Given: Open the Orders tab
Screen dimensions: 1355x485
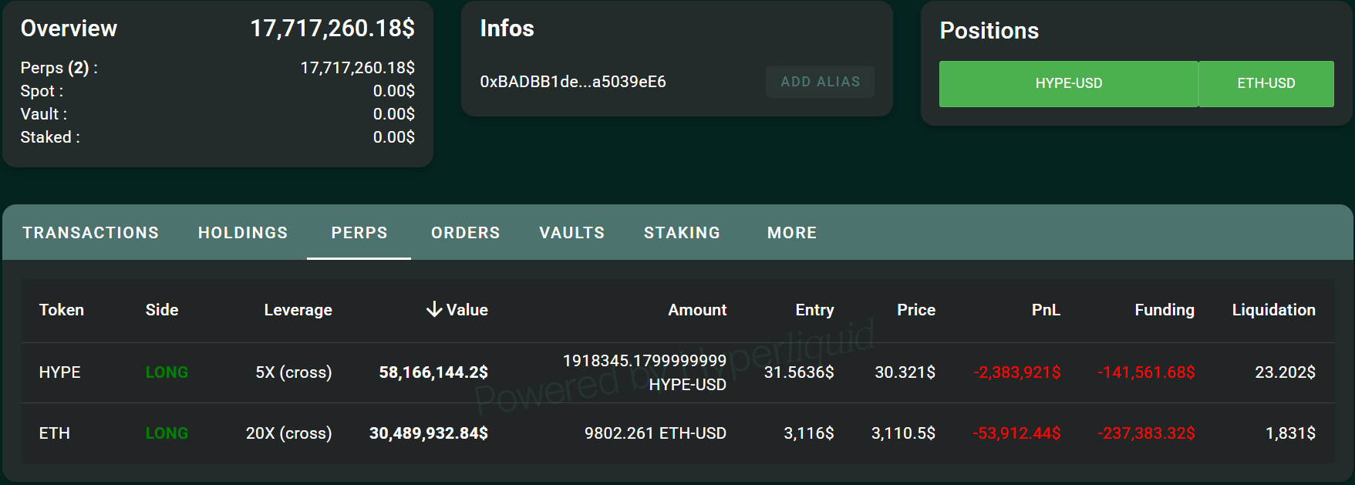Looking at the screenshot, I should (x=465, y=233).
